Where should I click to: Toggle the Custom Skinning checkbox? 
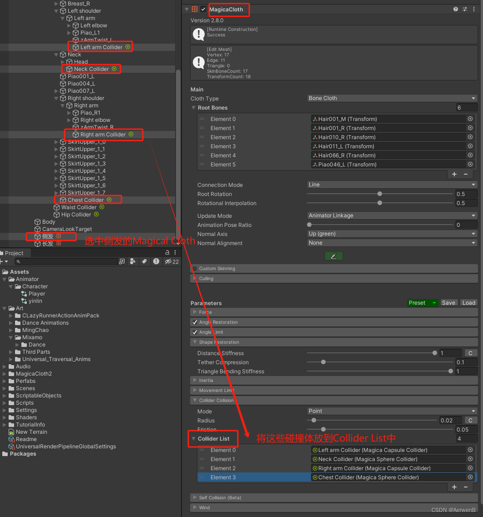point(195,269)
